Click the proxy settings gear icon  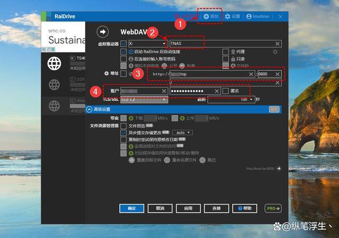coord(275,52)
